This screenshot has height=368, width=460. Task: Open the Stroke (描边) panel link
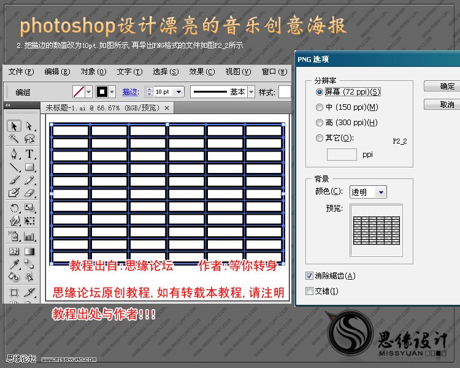[130, 92]
